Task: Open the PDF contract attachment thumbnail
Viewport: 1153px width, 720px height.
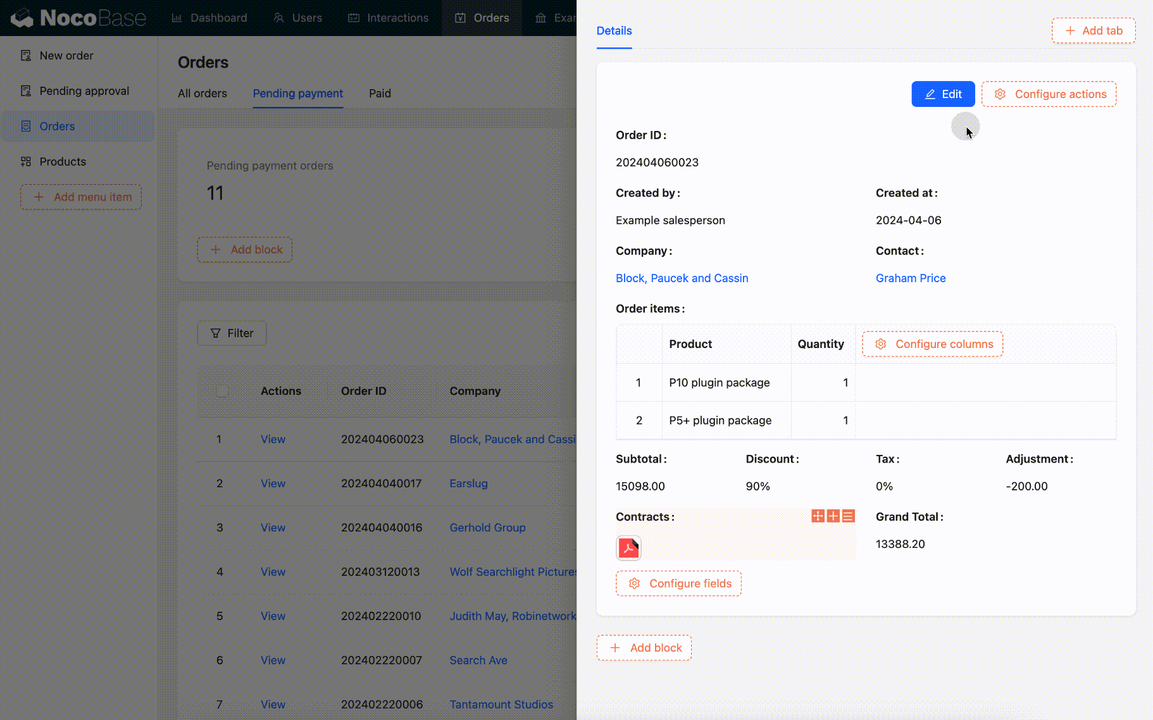Action: tap(628, 548)
